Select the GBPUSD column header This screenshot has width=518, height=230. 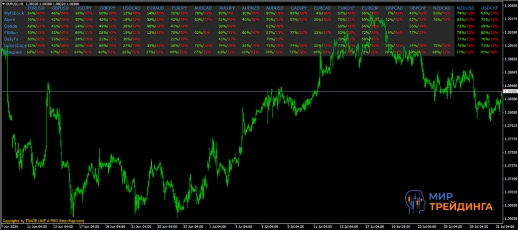pyautogui.click(x=60, y=8)
